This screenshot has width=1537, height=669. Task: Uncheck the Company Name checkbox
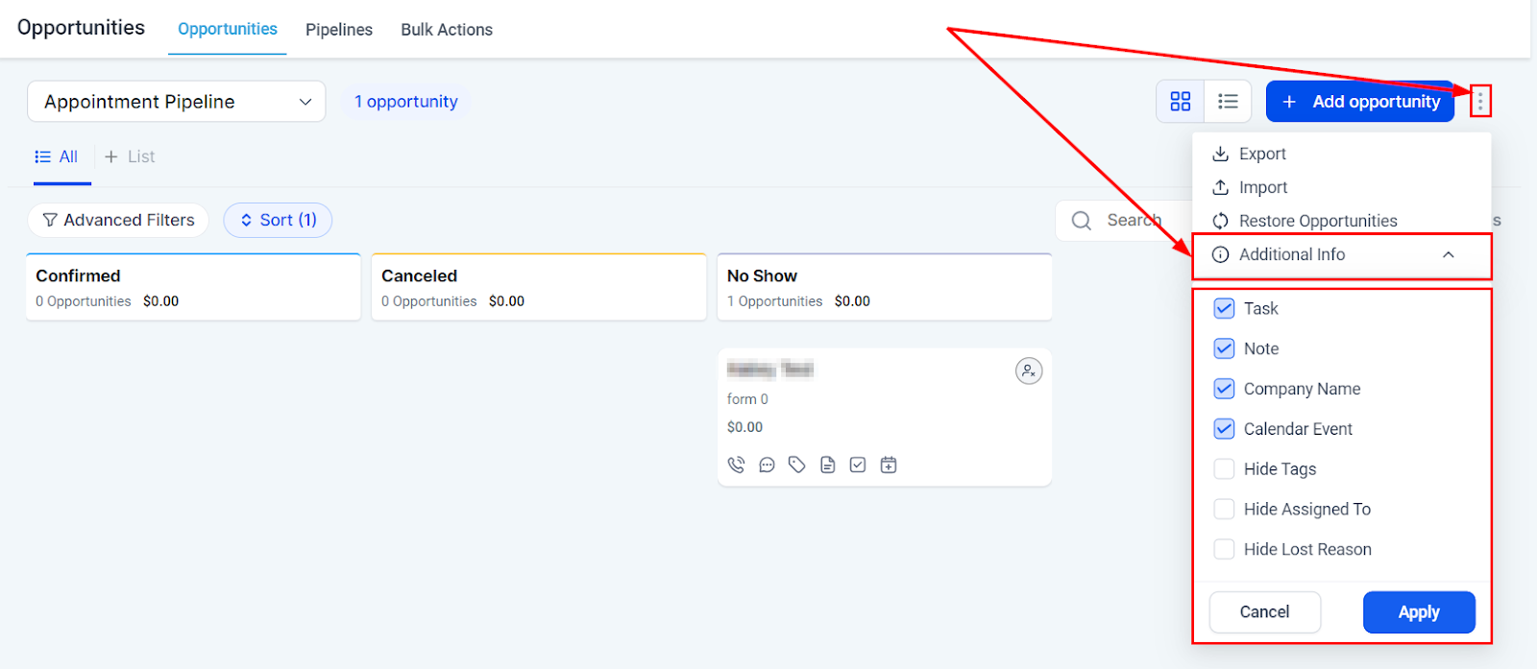[x=1224, y=389]
